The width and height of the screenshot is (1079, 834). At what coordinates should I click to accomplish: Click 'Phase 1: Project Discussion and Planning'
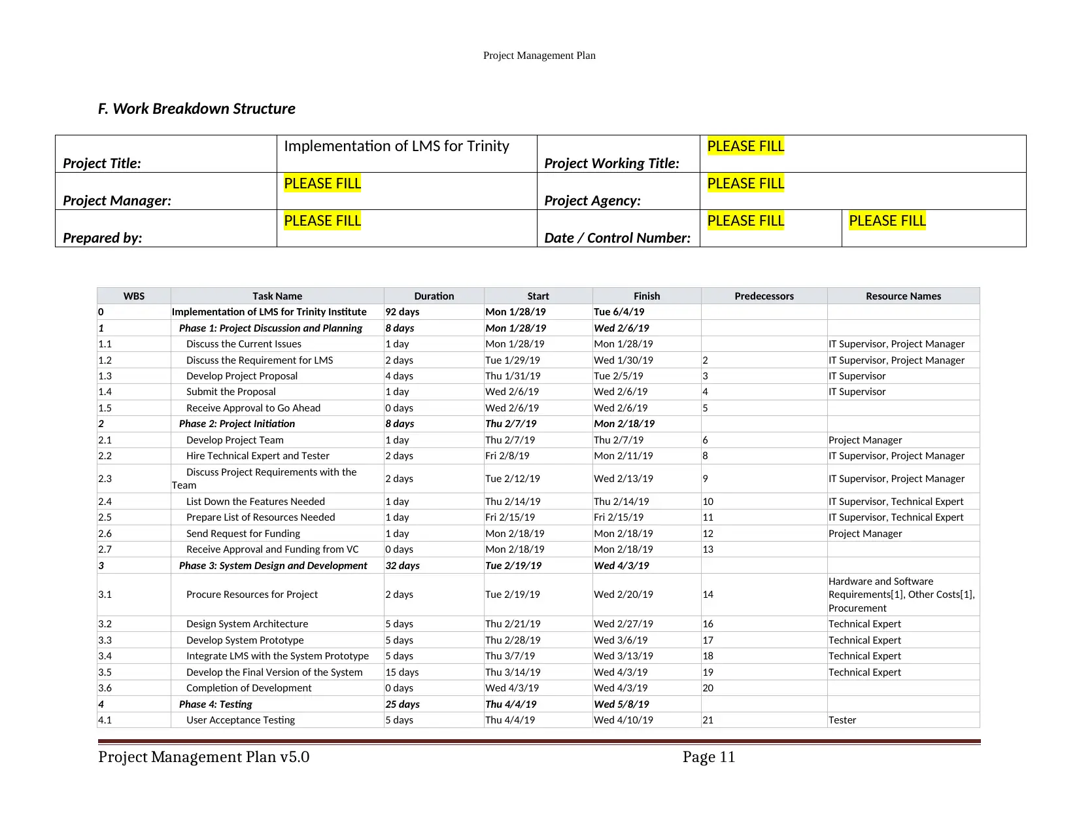tap(271, 328)
